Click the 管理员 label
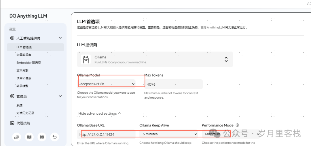Image resolution: width=311 pixels, height=146 pixels. [x=21, y=96]
